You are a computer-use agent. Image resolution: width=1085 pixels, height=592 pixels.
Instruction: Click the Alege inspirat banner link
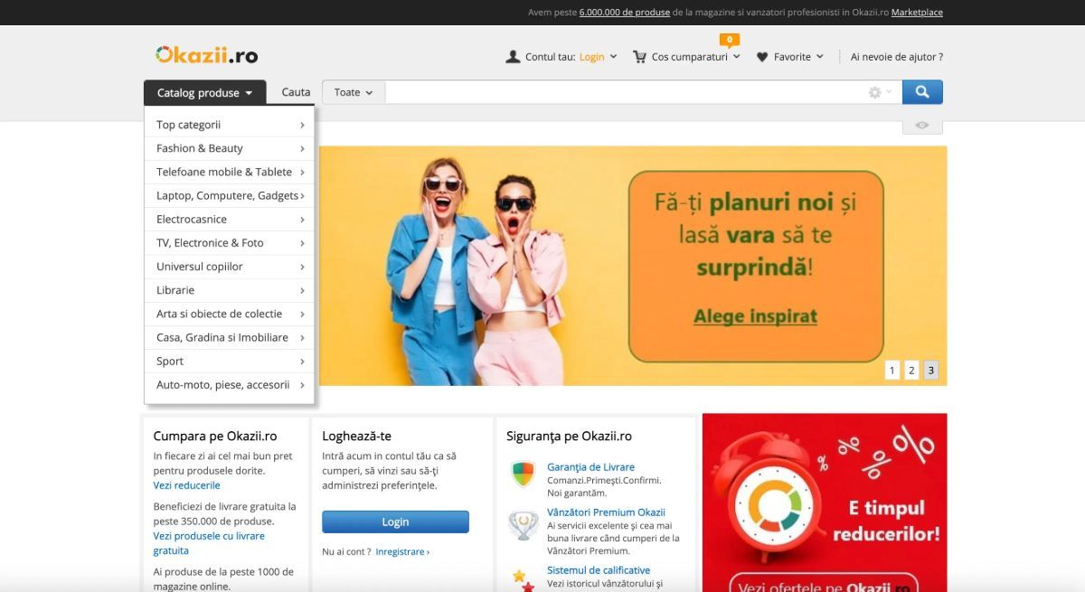[755, 316]
